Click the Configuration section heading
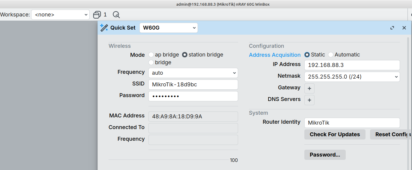412x170 pixels. point(266,46)
